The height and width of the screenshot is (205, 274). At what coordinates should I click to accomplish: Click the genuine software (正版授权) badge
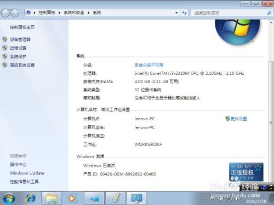tap(246, 172)
